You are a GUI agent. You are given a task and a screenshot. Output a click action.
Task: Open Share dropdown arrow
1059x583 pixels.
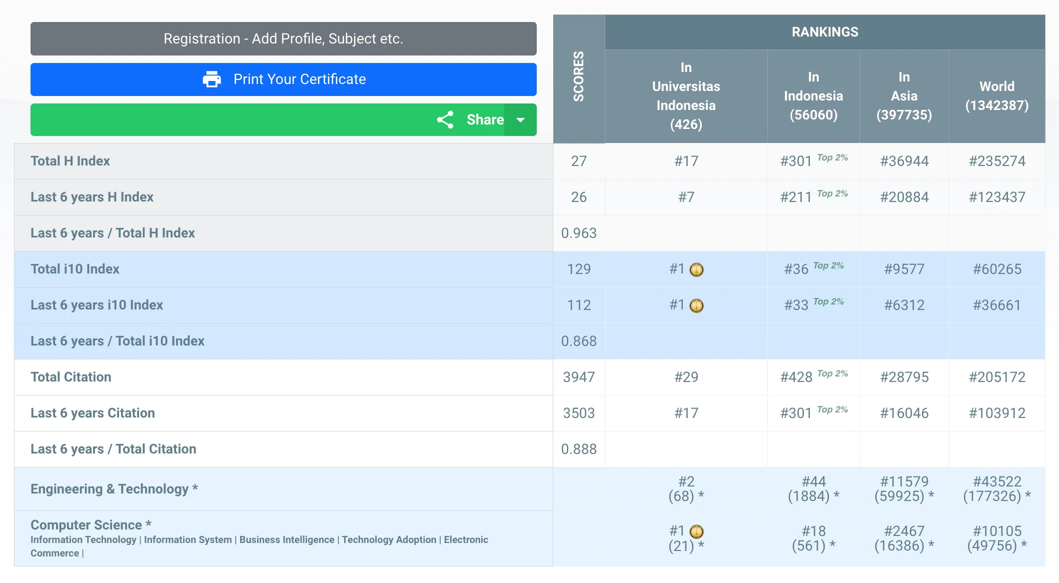click(x=520, y=119)
